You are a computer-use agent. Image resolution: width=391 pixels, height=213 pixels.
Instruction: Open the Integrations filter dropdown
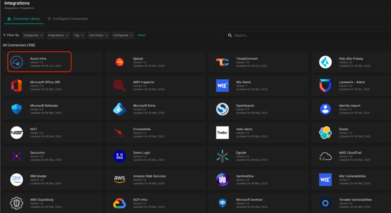pos(58,35)
